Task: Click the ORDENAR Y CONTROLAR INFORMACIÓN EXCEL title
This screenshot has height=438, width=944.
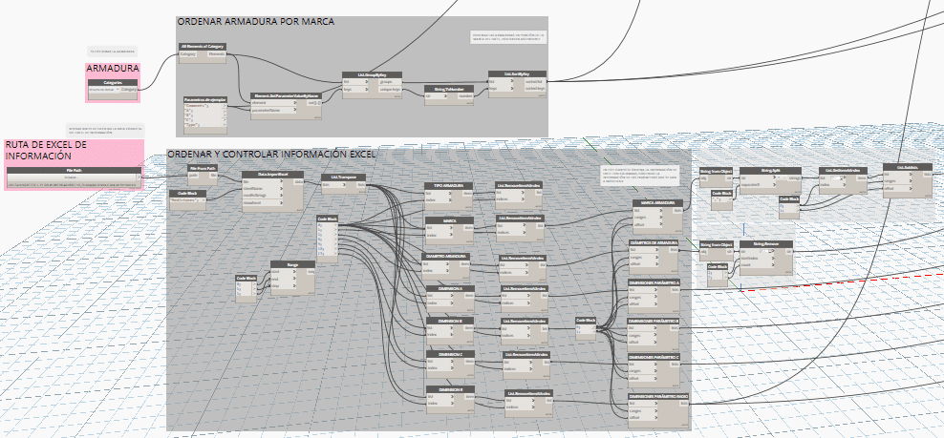Action: [271, 154]
